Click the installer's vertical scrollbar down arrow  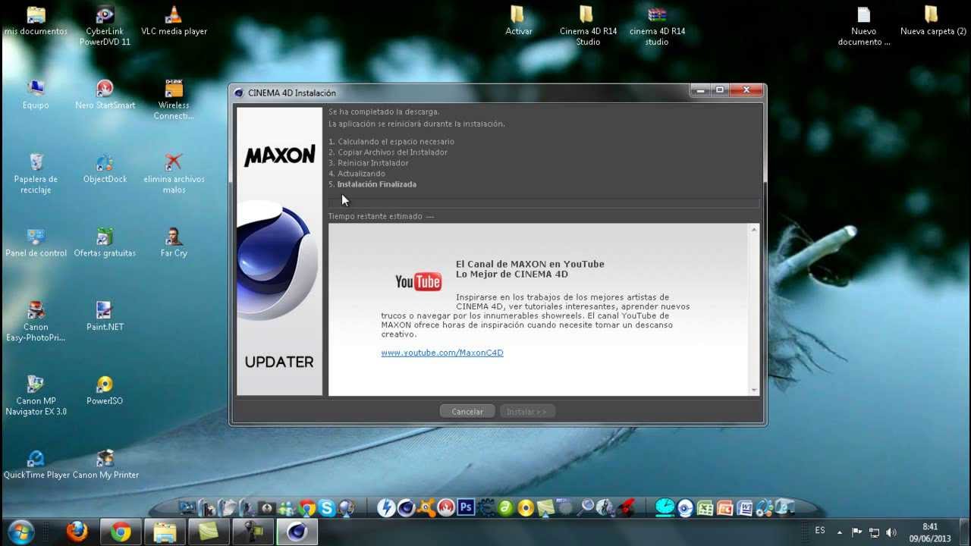(x=754, y=390)
